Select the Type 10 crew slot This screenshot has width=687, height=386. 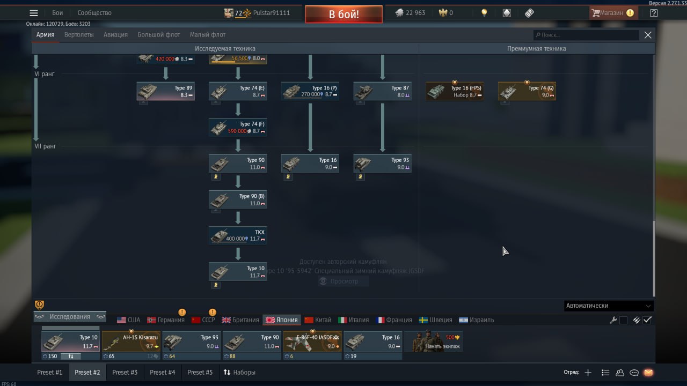pyautogui.click(x=71, y=342)
